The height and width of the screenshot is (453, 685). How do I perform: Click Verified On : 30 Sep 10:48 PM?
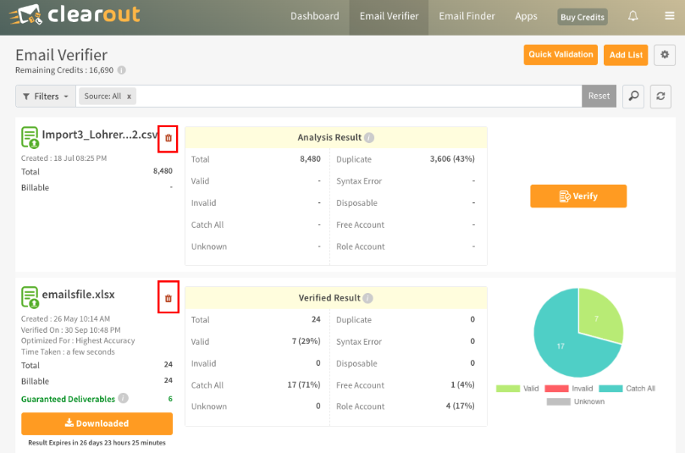coord(71,330)
